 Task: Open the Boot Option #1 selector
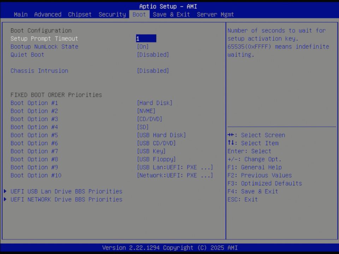click(x=154, y=103)
